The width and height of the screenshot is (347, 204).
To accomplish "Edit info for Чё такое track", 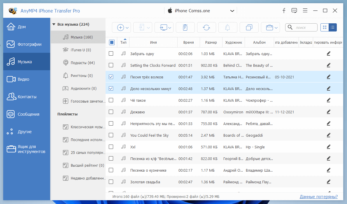I will coord(328,100).
